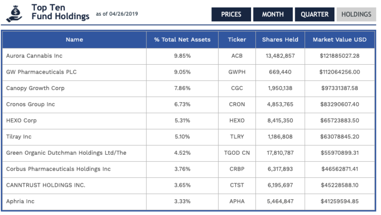381x215 pixels.
Task: Click market value $46562871.41
Action: (x=340, y=169)
